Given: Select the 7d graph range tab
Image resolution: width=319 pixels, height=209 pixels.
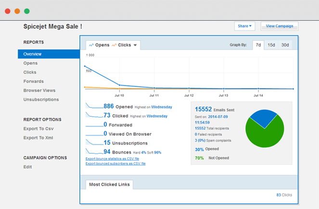Looking at the screenshot, I should [258, 45].
